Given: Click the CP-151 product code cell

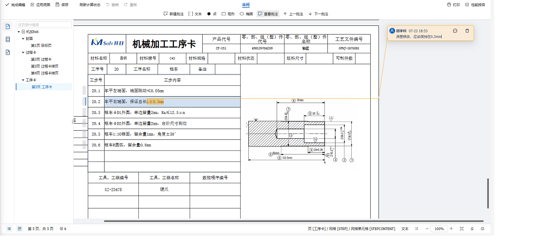Looking at the screenshot, I should point(221,49).
